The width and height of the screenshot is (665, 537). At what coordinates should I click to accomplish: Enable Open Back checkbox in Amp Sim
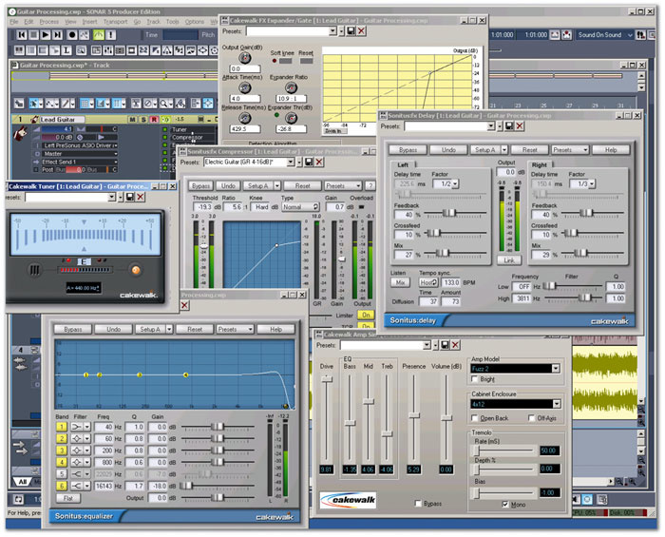[x=475, y=418]
